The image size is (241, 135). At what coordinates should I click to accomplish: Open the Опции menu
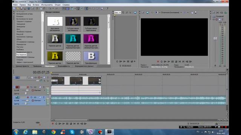[x=58, y=5]
